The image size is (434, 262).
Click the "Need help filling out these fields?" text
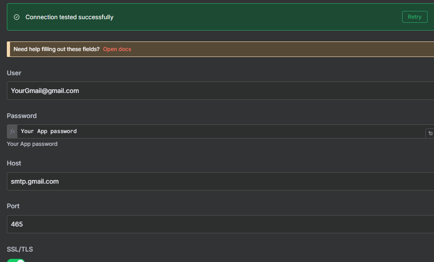(56, 49)
